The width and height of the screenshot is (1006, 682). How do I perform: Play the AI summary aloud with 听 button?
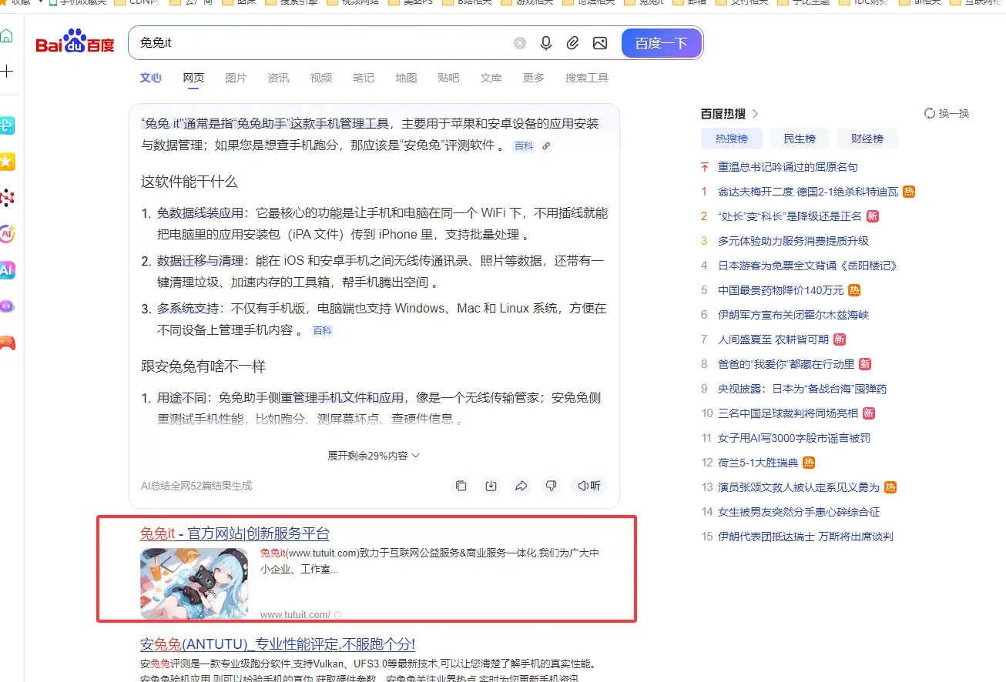click(589, 486)
